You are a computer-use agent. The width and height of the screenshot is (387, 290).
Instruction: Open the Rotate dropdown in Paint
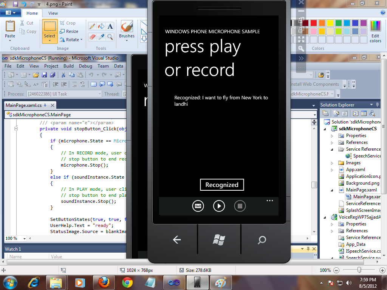(71, 39)
